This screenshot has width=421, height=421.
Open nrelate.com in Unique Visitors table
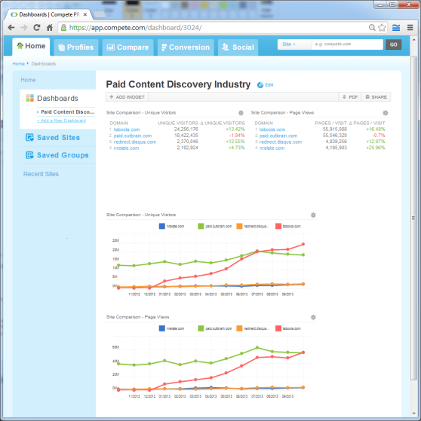click(x=126, y=148)
